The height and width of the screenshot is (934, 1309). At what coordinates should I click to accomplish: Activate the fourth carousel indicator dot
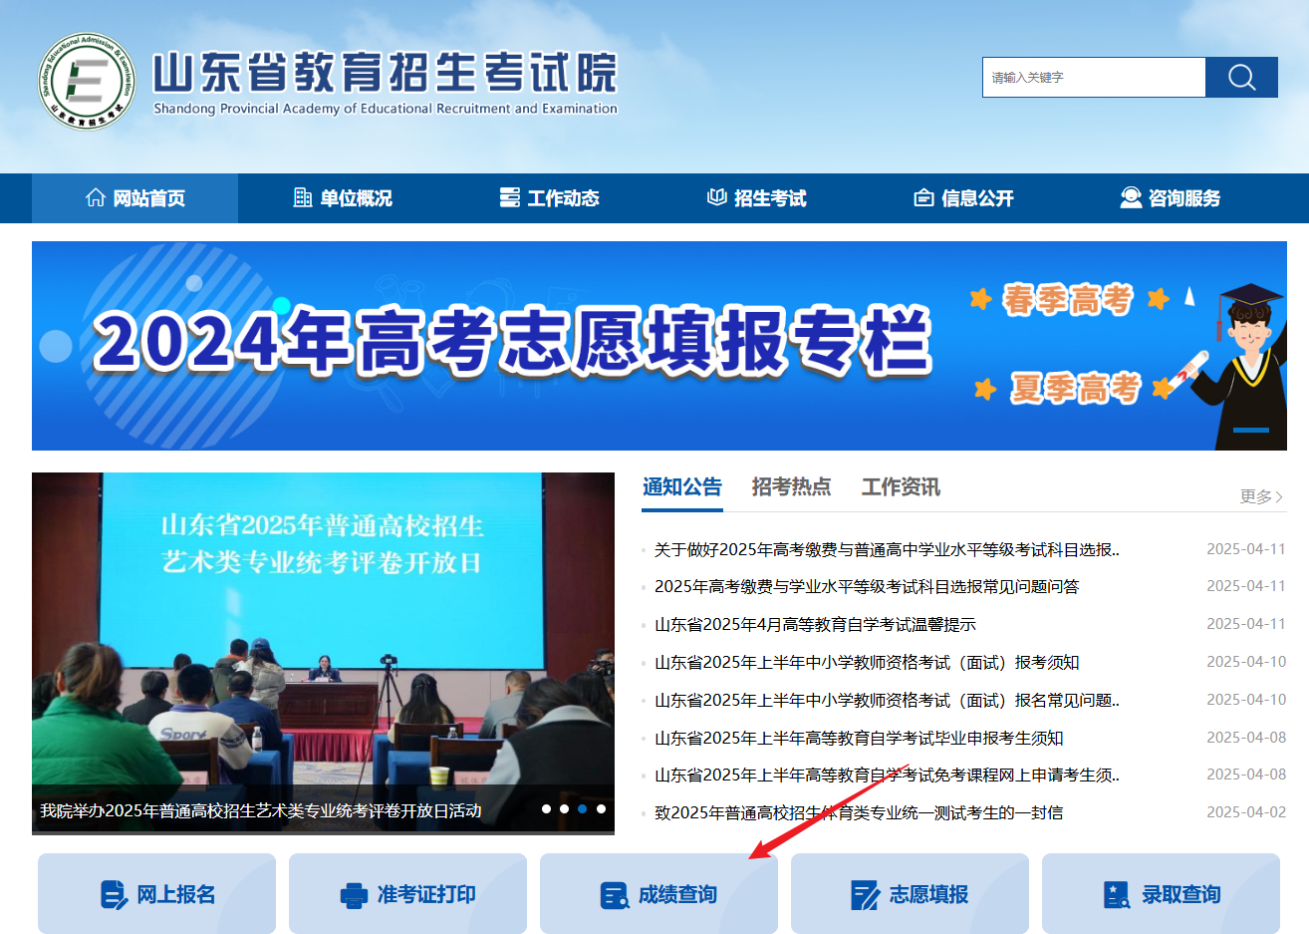click(x=601, y=810)
